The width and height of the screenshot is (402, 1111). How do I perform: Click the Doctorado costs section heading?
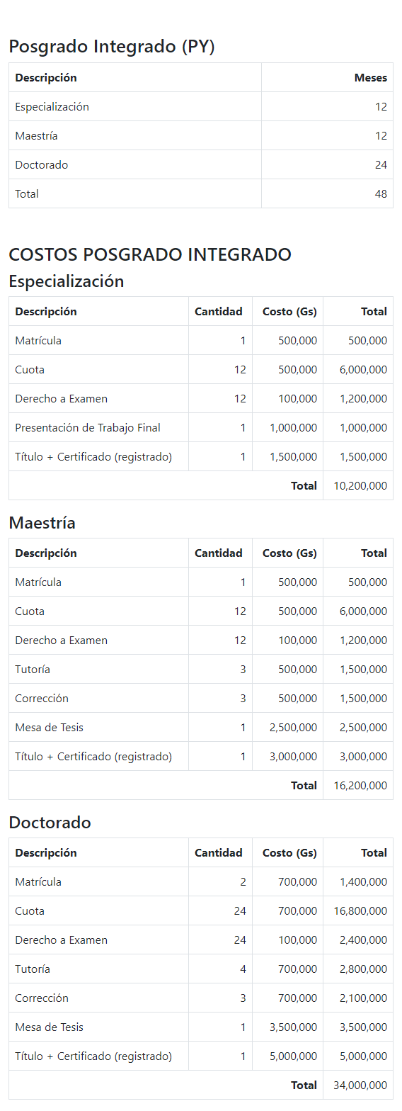click(x=50, y=823)
